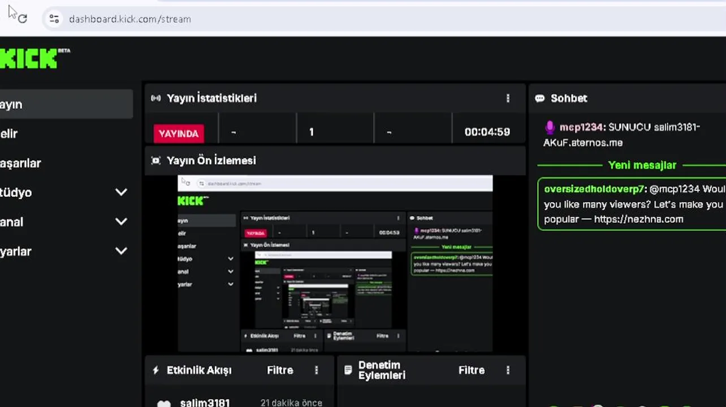Image resolution: width=726 pixels, height=407 pixels.
Task: Open the Etkinlik Akışı three-dot menu
Action: [x=316, y=370]
